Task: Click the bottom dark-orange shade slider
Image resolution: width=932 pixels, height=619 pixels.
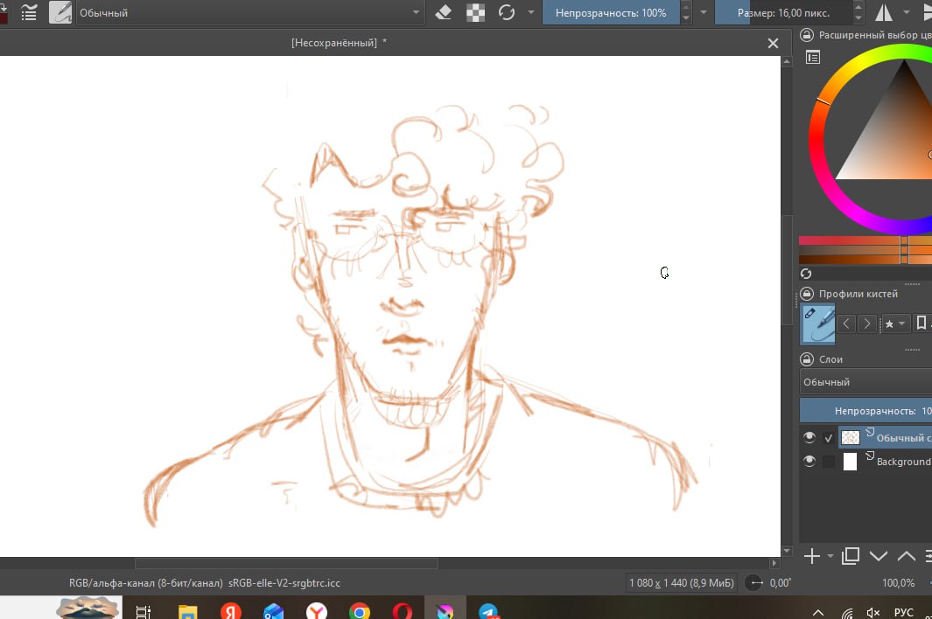Action: tap(865, 260)
